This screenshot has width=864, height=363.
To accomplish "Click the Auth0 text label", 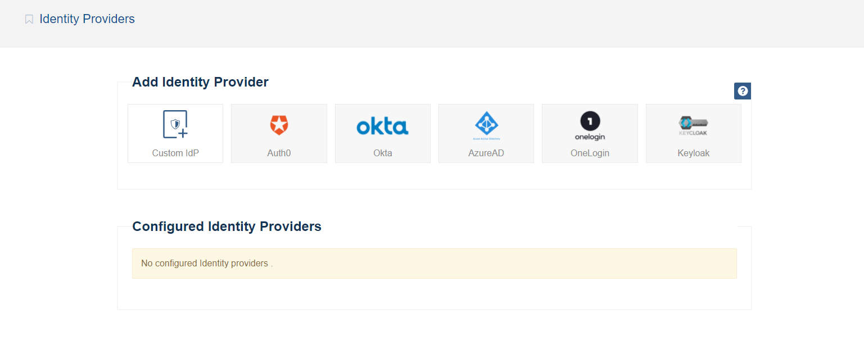I will 279,153.
